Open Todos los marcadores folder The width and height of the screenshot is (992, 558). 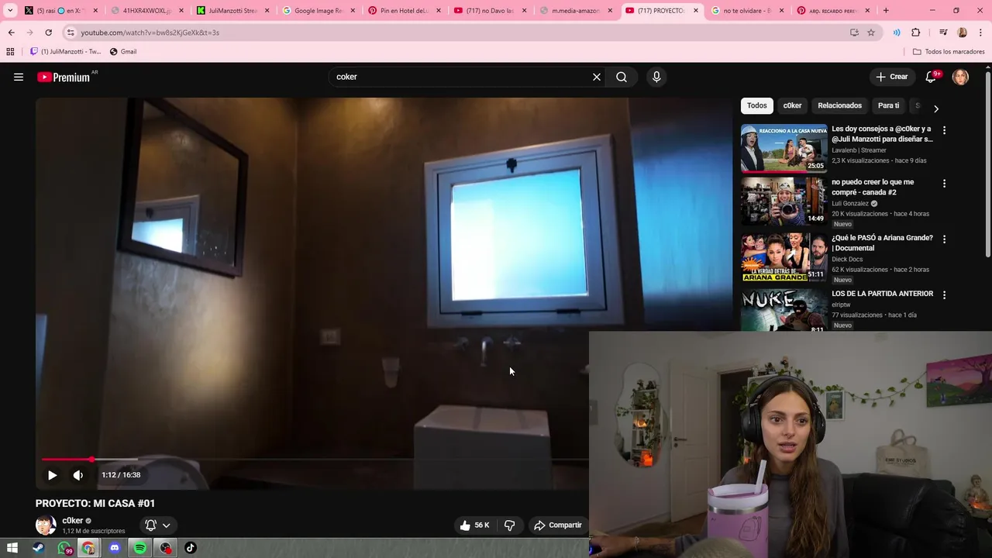(949, 52)
